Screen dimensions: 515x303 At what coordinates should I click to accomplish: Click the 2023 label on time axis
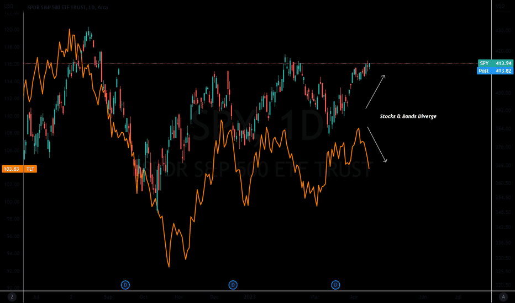click(250, 297)
